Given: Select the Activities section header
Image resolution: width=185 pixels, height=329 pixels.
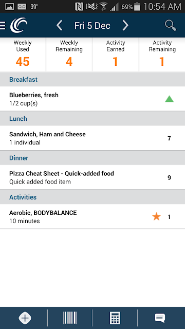Looking at the screenshot, I should click(x=92, y=197).
